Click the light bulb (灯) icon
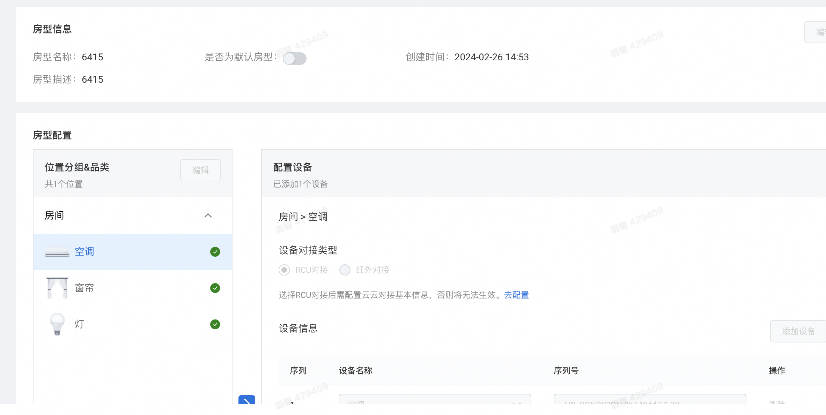826x415 pixels. pos(57,324)
